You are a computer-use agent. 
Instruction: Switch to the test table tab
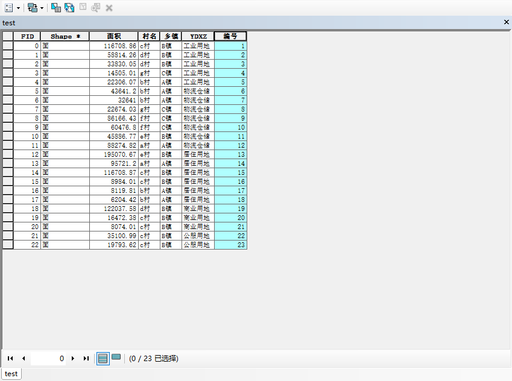click(11, 374)
